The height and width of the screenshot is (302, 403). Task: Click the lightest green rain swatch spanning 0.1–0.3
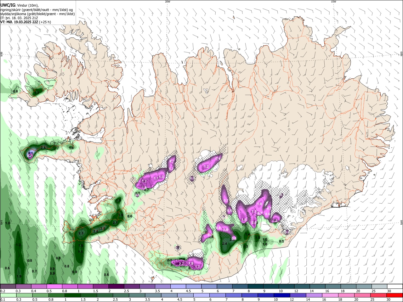coord(8,295)
